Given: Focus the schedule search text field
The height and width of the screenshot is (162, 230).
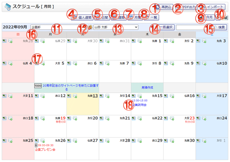Looking at the screenshot, I should tap(193, 28).
